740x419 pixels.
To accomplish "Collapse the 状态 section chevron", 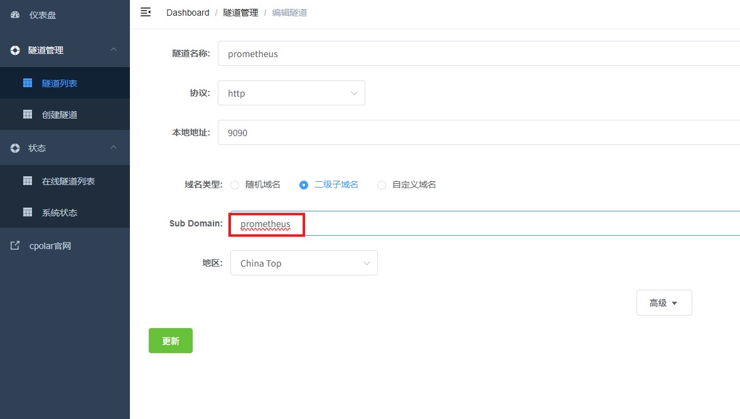I will pos(114,147).
